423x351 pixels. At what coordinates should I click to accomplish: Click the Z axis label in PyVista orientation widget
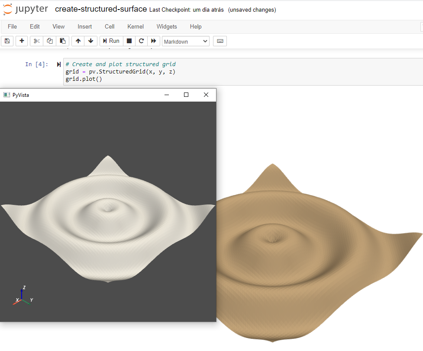pyautogui.click(x=25, y=287)
